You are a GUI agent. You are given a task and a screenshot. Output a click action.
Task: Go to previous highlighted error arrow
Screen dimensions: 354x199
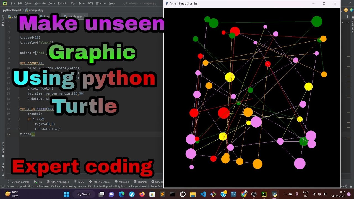[343, 22]
